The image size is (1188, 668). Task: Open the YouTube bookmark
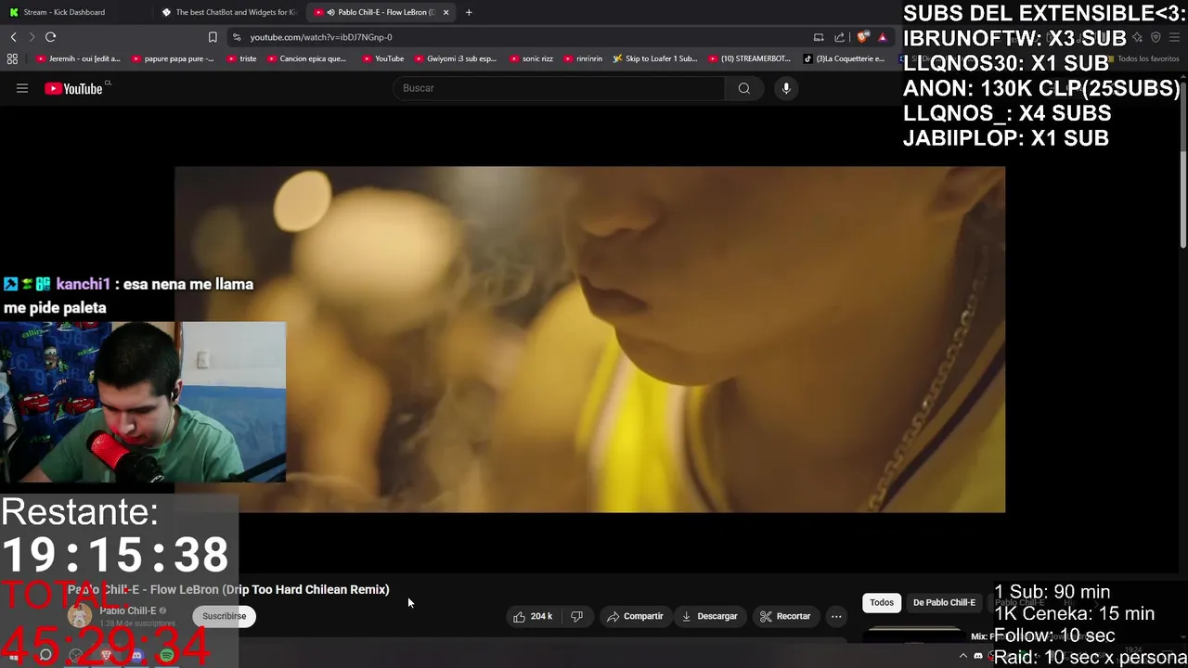(382, 58)
